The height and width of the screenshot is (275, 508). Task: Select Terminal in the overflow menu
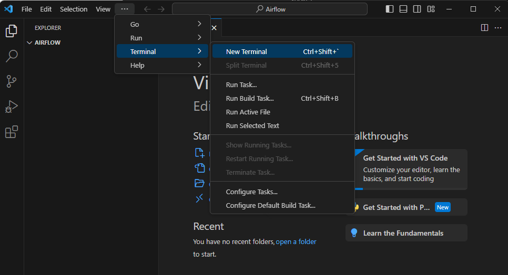click(x=162, y=51)
